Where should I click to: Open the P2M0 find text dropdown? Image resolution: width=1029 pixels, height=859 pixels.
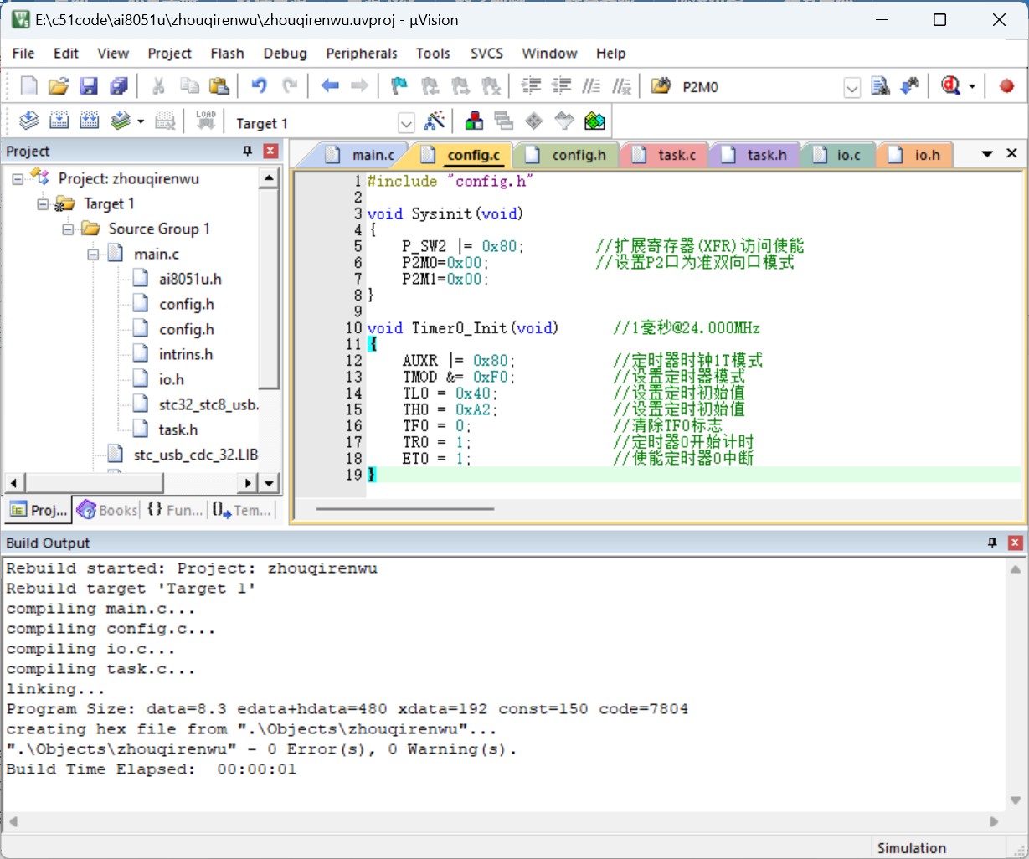click(851, 87)
